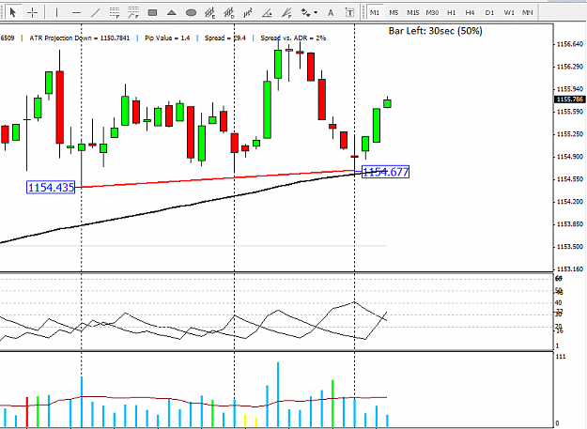This screenshot has height=429, width=587.
Task: Select the cursor arrow tool
Action: (x=13, y=13)
